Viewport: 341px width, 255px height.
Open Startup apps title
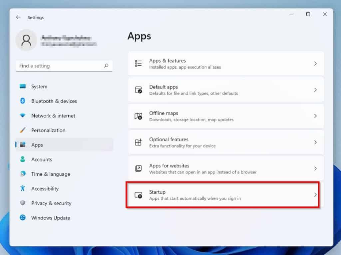point(157,192)
